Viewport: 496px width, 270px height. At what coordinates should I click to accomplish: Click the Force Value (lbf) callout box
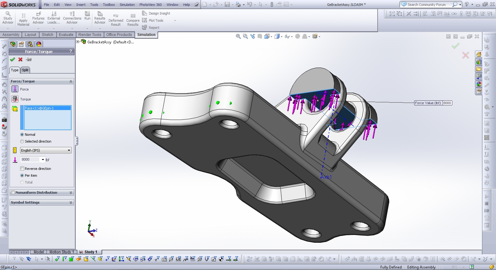pos(433,103)
